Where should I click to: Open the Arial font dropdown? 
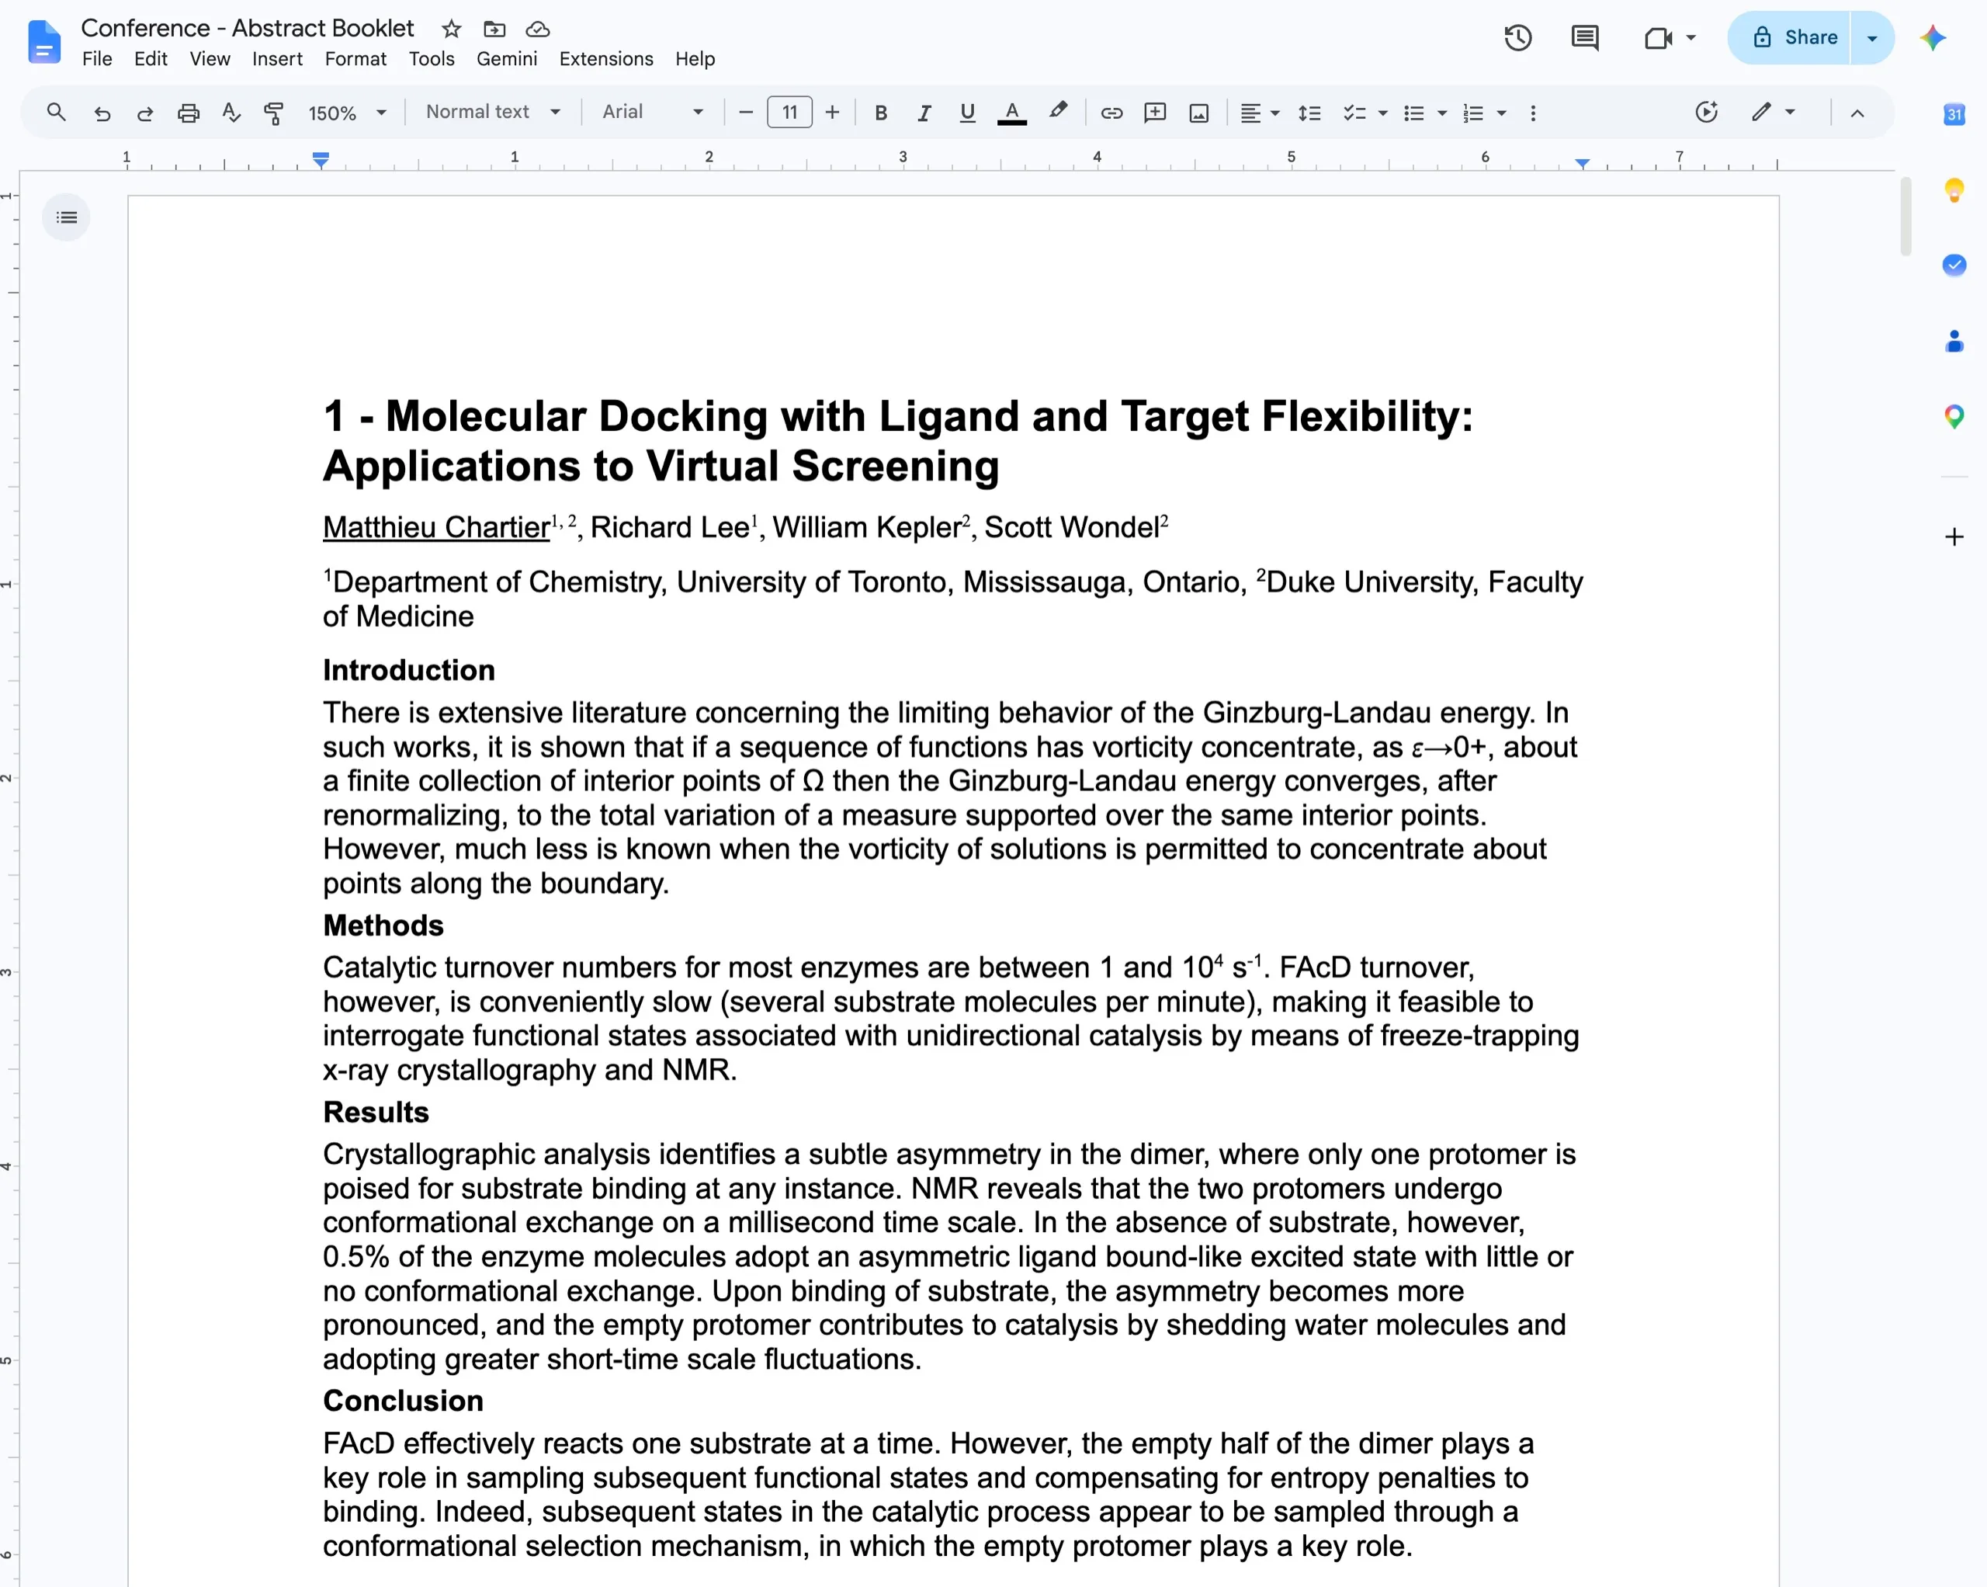pyautogui.click(x=653, y=113)
